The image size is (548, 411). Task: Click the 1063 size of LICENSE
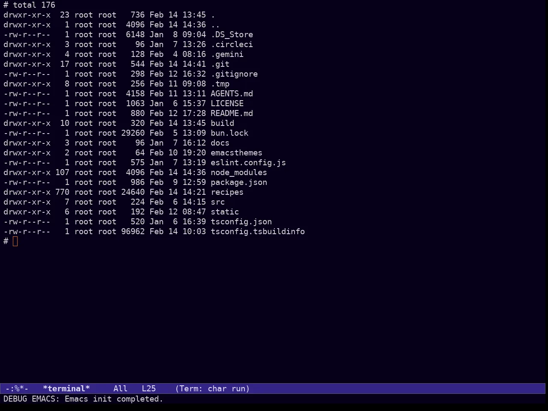[135, 104]
